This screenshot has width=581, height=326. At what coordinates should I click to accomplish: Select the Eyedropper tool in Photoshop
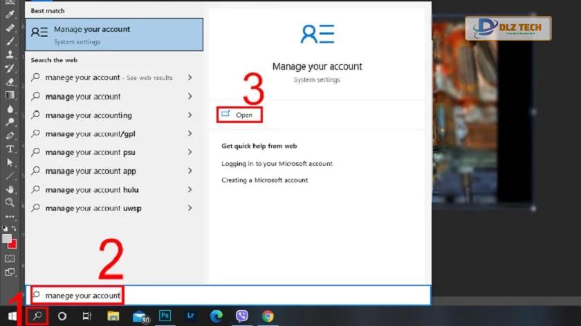(x=10, y=15)
